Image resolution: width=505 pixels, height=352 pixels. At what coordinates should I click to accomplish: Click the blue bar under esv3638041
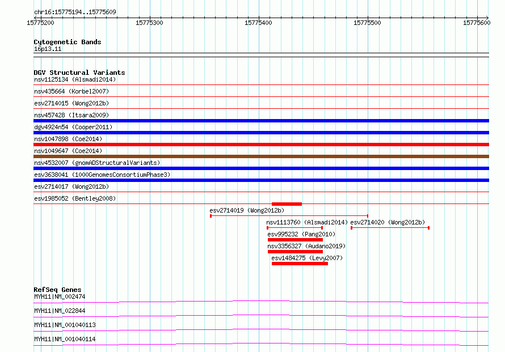coord(261,180)
